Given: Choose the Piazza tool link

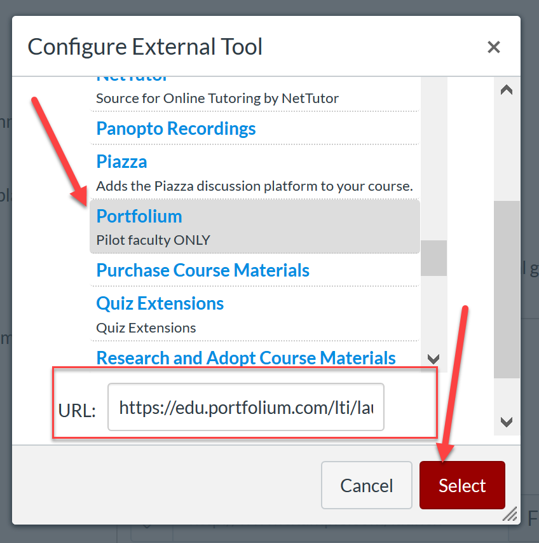Looking at the screenshot, I should 121,162.
